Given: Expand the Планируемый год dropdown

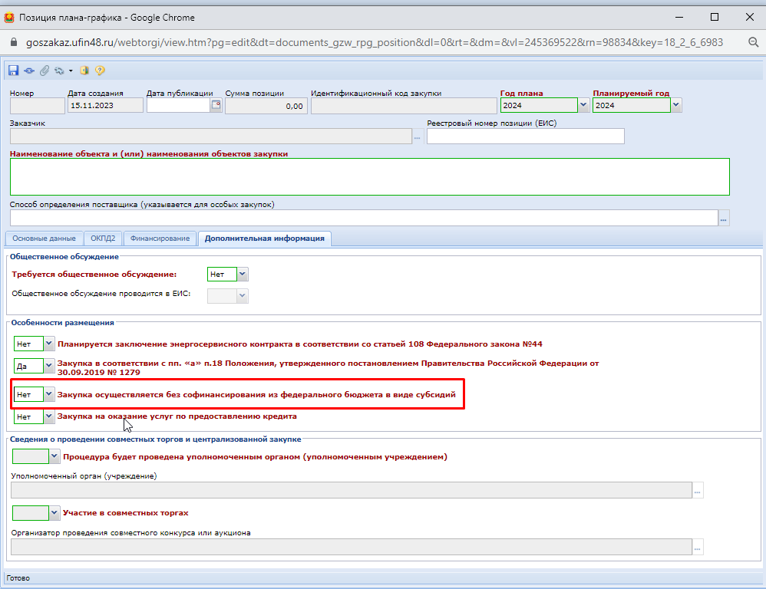Looking at the screenshot, I should coord(676,106).
